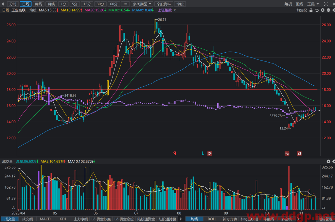Click the right chevron after 多空线
This screenshot has width=335, height=222.
[298, 219]
